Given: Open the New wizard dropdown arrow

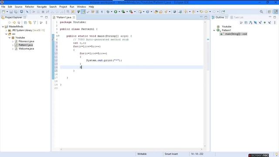Looking at the screenshot, I should coord(7,12).
